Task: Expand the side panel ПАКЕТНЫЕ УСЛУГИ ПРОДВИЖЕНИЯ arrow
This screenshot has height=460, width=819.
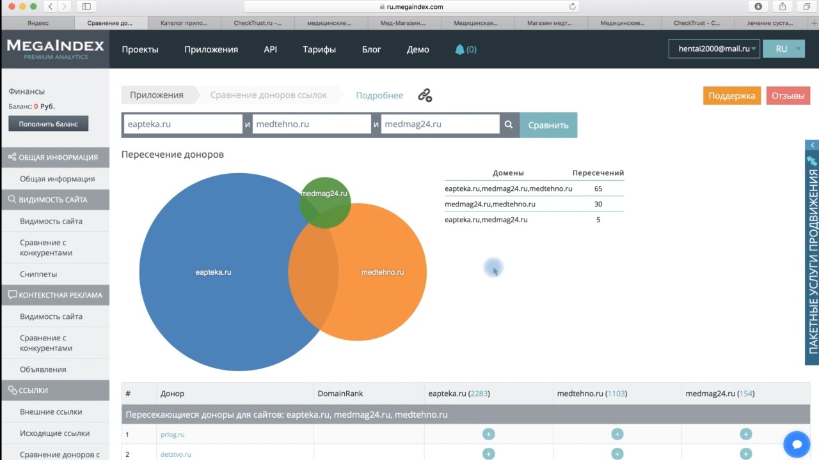Action: tap(812, 146)
